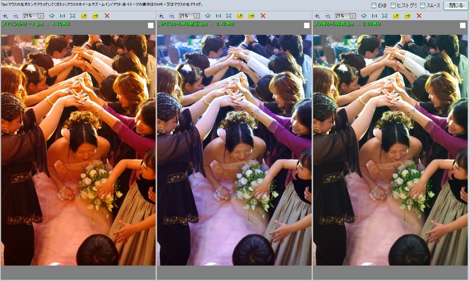The image size is (470, 281).
Task: Zoom out on the right _RAWから現像.jpg panel
Action: 328,16
